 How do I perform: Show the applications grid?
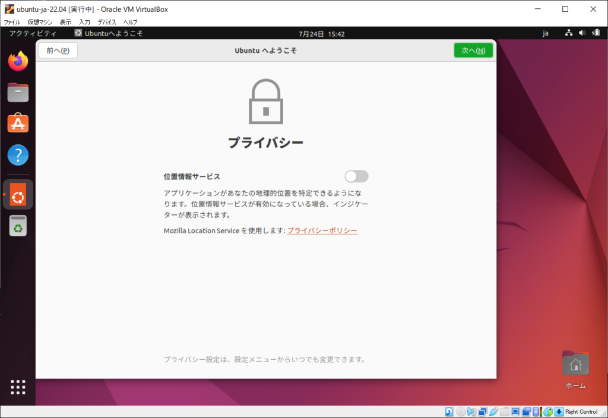tap(18, 387)
